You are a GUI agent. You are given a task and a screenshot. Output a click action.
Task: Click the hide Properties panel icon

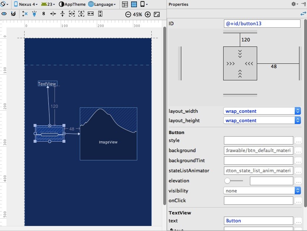(303, 4)
